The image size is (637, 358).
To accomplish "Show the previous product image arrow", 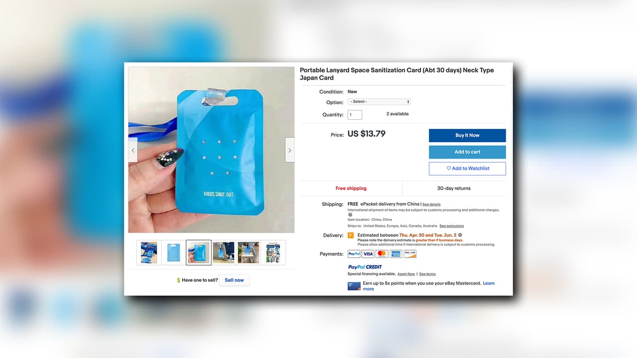I will coord(133,150).
